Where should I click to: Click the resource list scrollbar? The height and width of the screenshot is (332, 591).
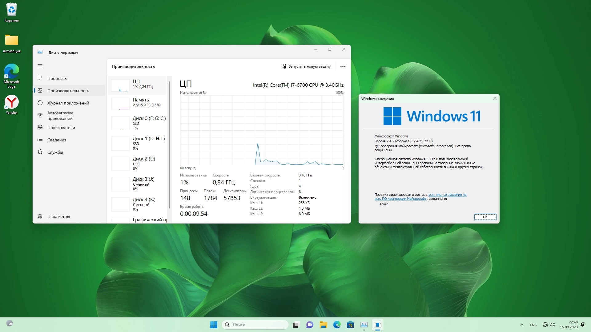coord(169,144)
